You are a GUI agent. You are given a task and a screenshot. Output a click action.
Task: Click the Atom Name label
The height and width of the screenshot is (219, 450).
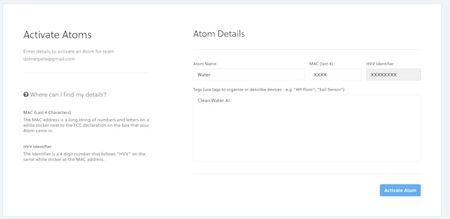pos(205,64)
